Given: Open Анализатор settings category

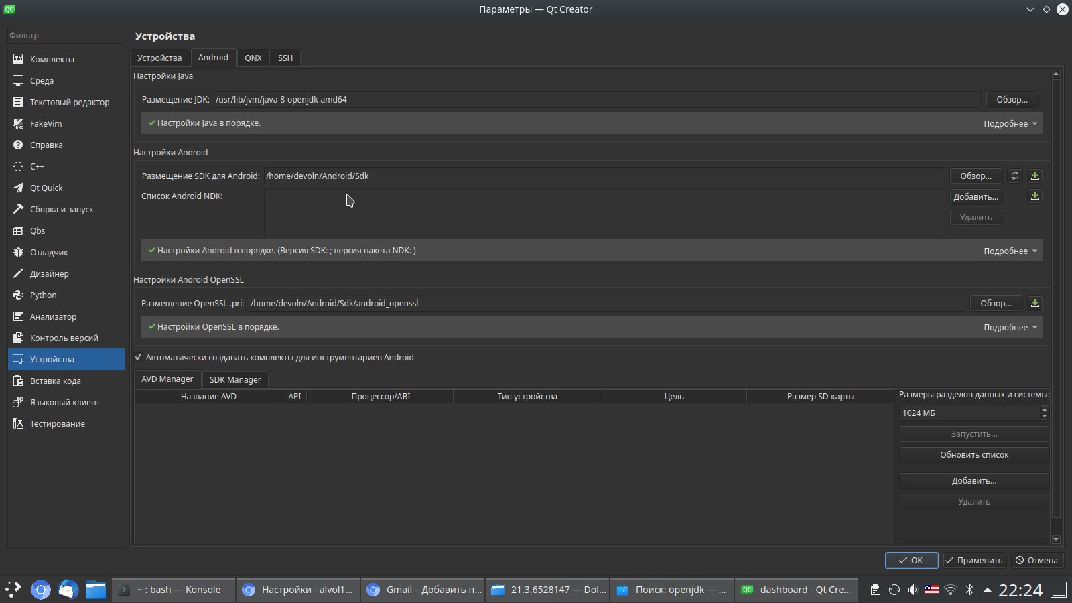Looking at the screenshot, I should (x=66, y=316).
